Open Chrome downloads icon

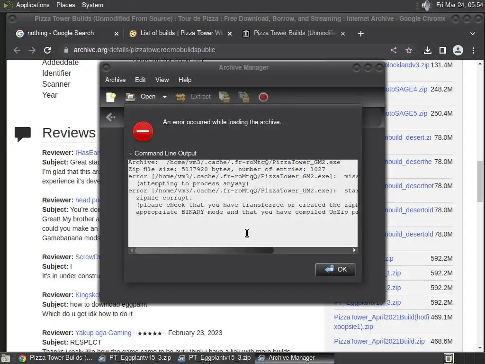click(x=428, y=50)
